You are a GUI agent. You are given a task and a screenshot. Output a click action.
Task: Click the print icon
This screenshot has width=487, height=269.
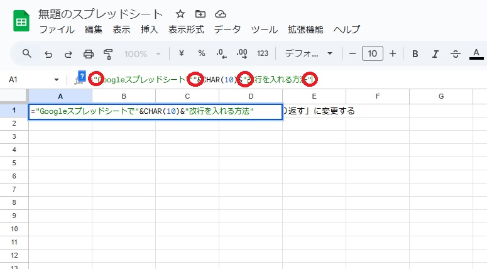coord(89,54)
